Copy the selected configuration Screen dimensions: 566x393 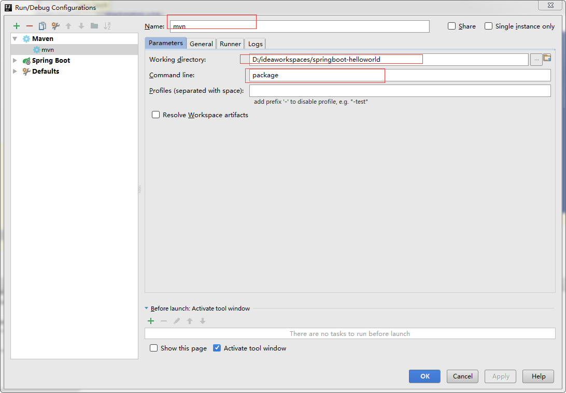(x=42, y=26)
